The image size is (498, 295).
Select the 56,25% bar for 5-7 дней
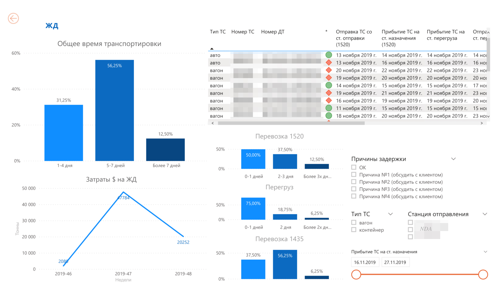pos(114,110)
